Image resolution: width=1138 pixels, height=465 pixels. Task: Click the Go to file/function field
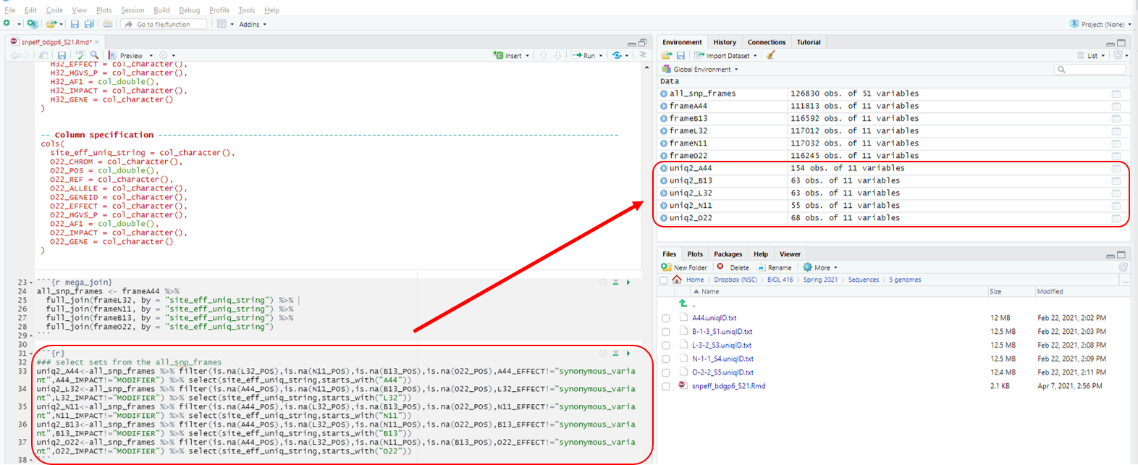pyautogui.click(x=164, y=24)
